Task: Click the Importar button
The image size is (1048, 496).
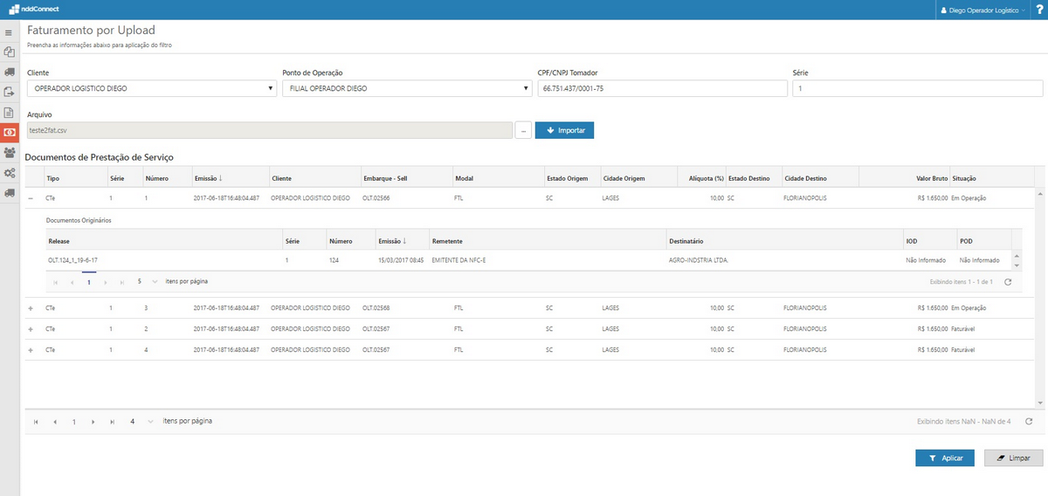Action: tap(564, 130)
